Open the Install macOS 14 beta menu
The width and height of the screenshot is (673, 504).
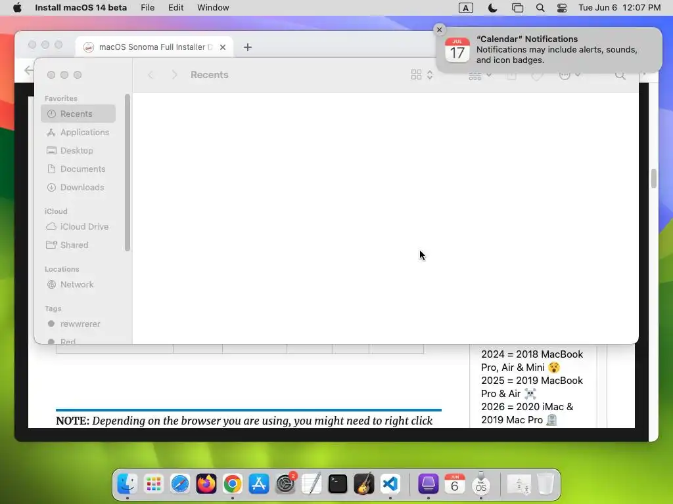coord(81,8)
